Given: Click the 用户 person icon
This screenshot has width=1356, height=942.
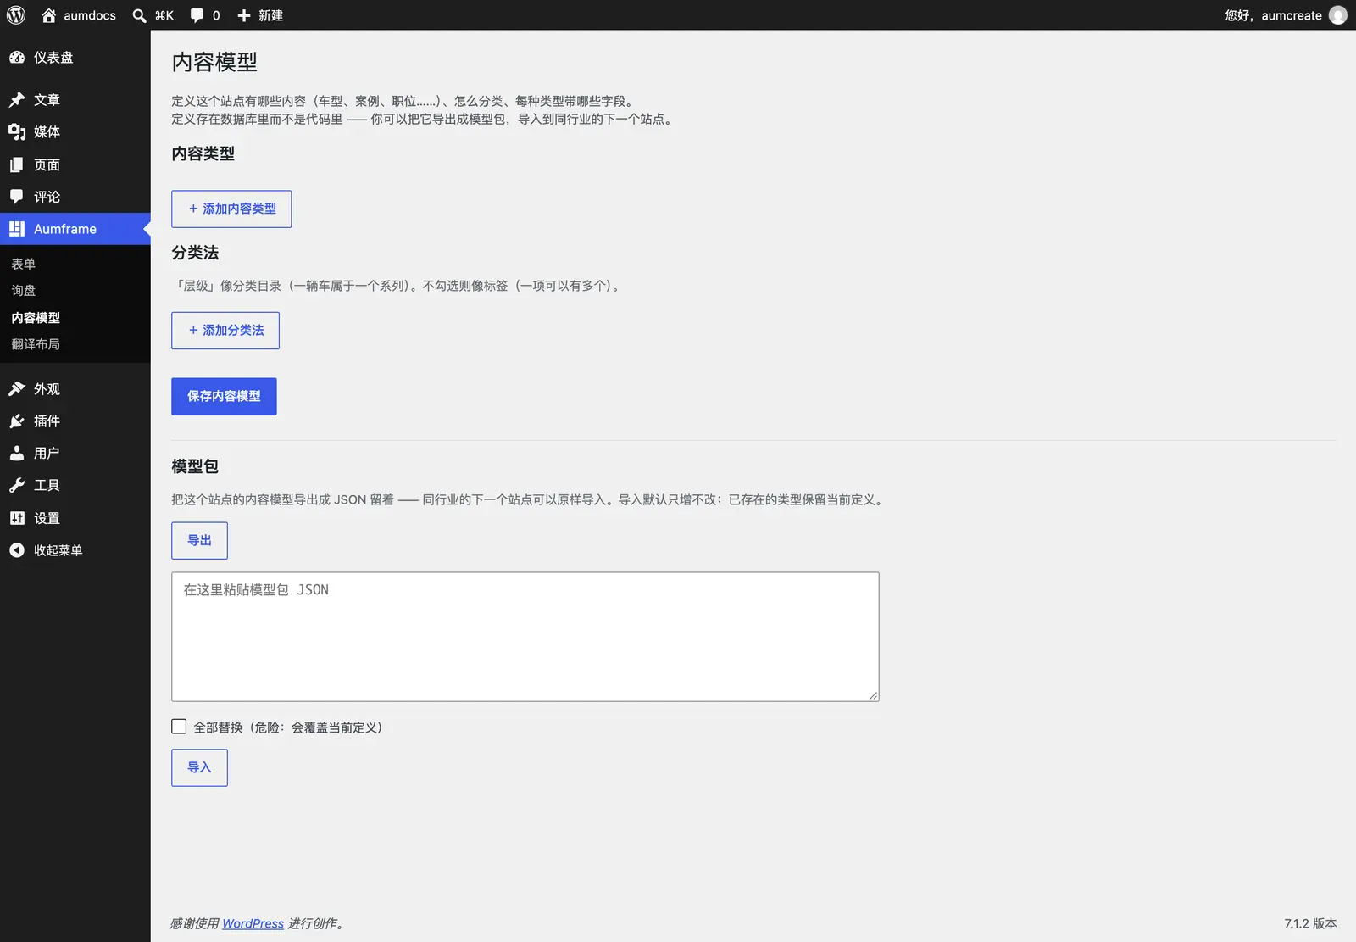Looking at the screenshot, I should pos(17,454).
